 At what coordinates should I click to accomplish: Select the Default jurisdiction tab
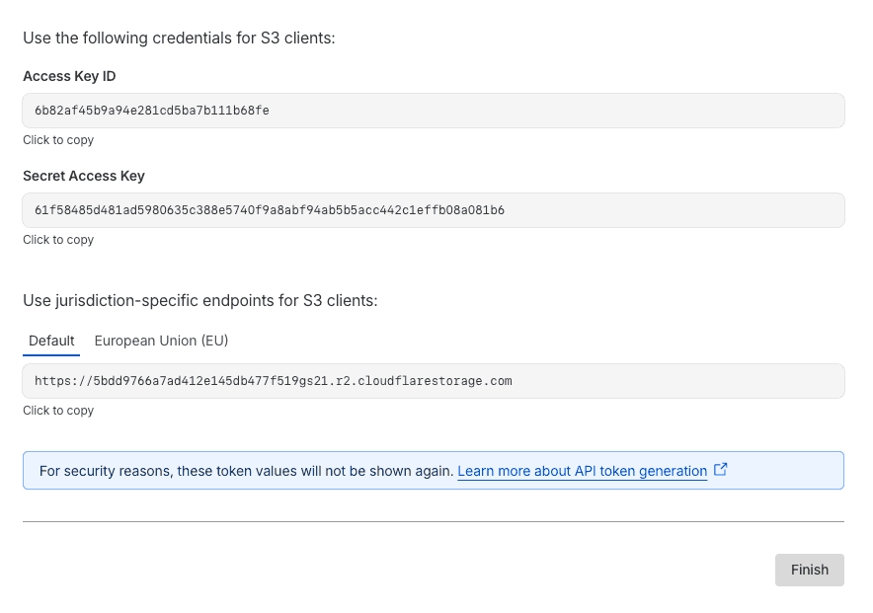(x=51, y=341)
